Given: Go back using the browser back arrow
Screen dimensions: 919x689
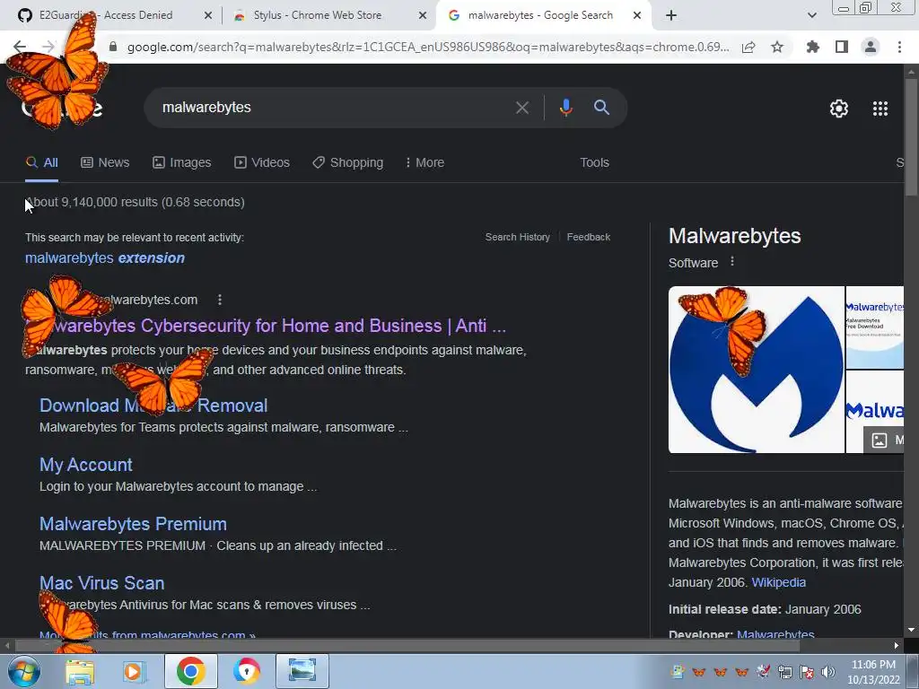Looking at the screenshot, I should 20,47.
